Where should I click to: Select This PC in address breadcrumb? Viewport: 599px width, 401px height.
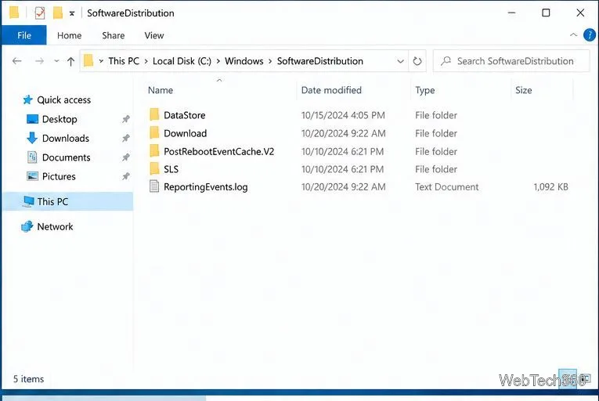(124, 61)
